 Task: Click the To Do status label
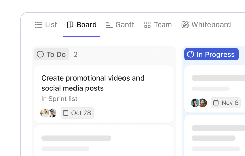click(x=52, y=54)
